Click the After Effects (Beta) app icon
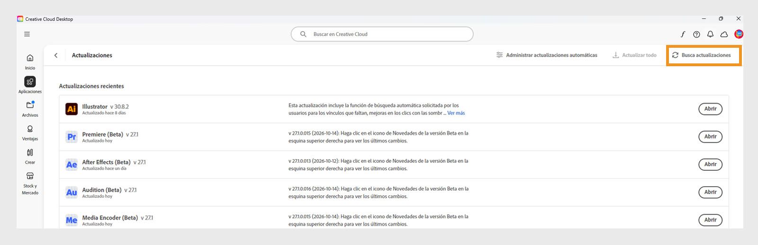 coord(72,165)
